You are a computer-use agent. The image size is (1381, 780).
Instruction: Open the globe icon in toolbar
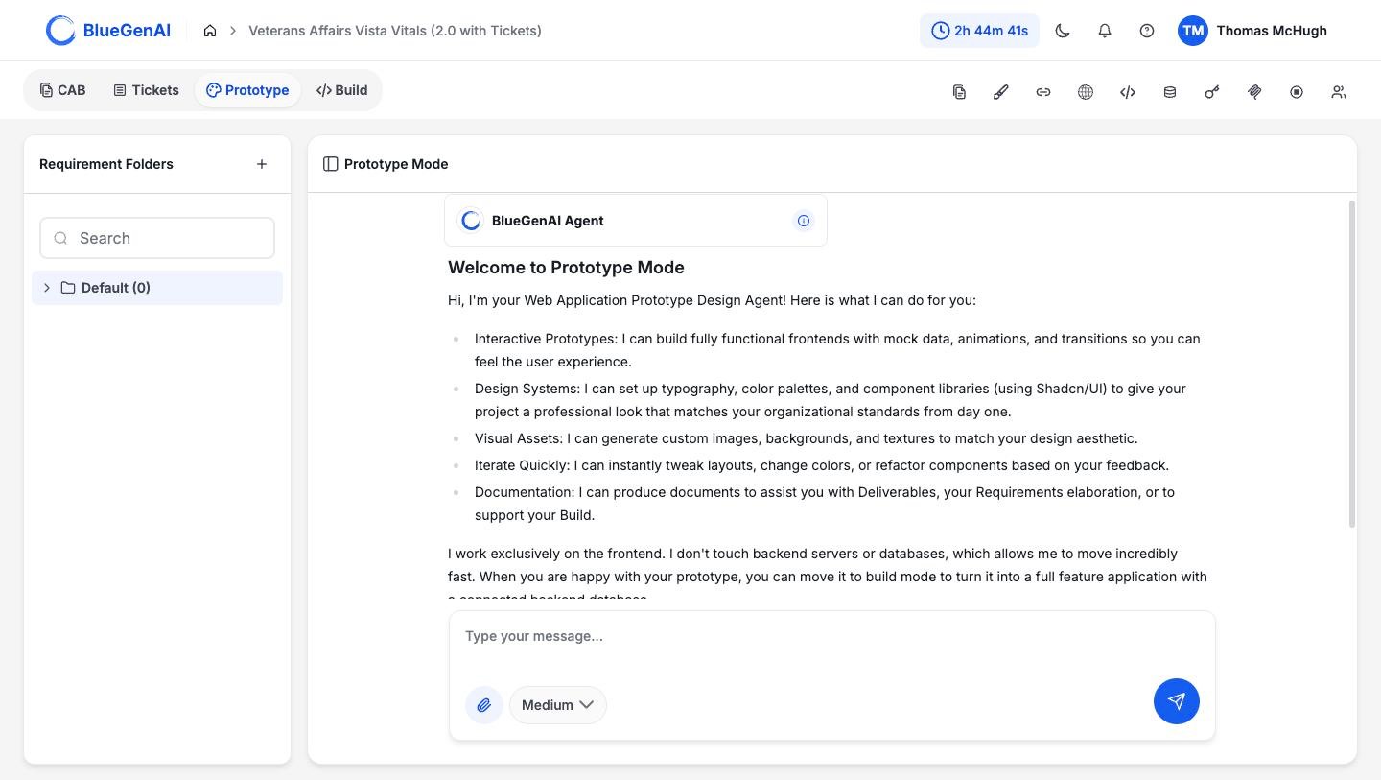(x=1086, y=92)
